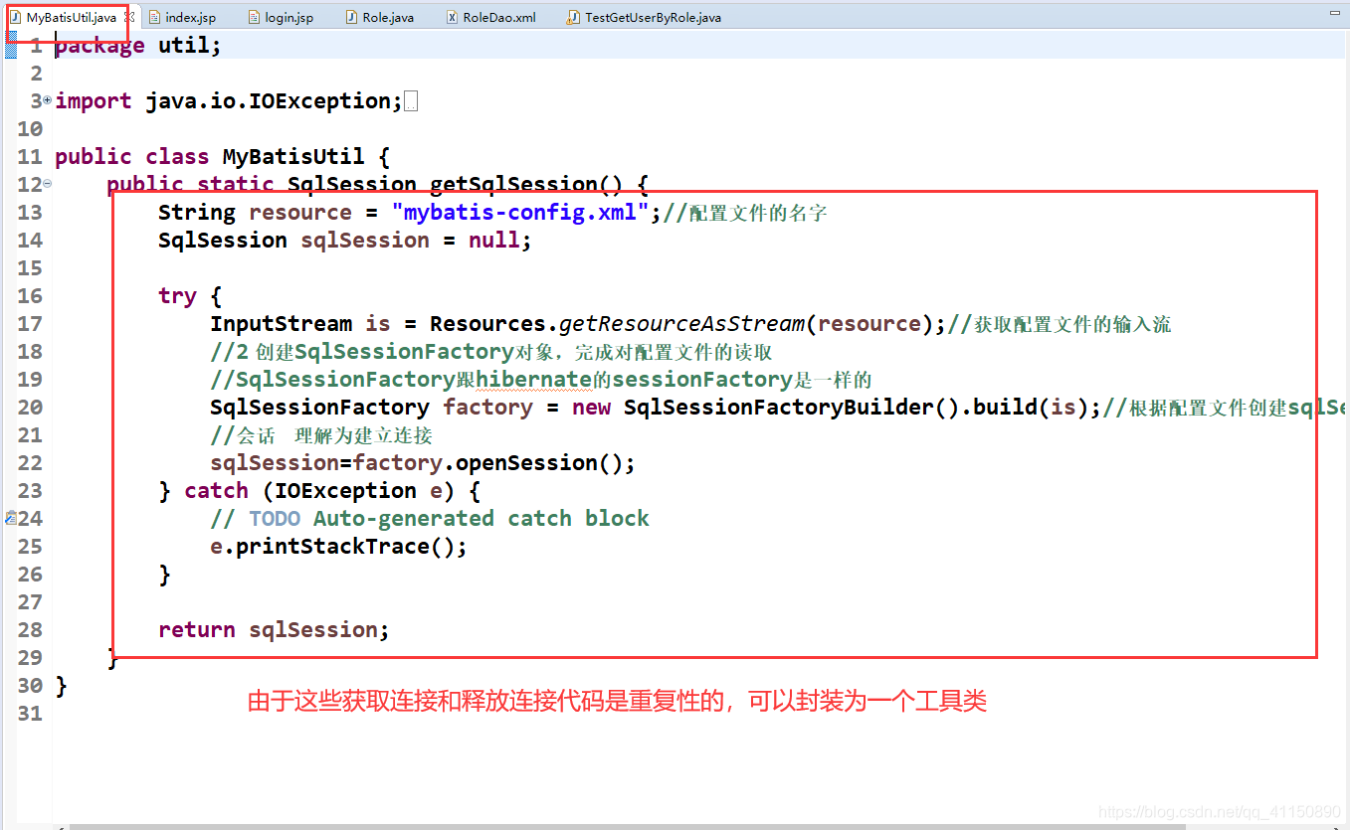Click the "TODO" tag in line 24 comment
This screenshot has height=830, width=1350.
(x=275, y=518)
